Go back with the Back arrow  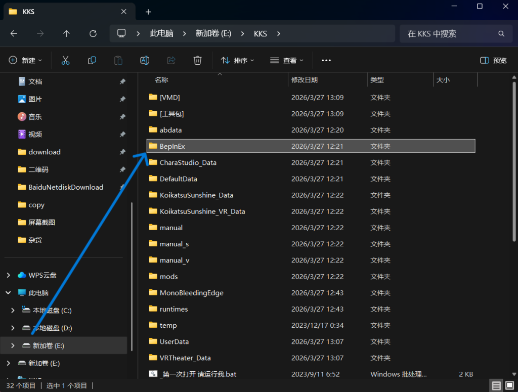14,33
